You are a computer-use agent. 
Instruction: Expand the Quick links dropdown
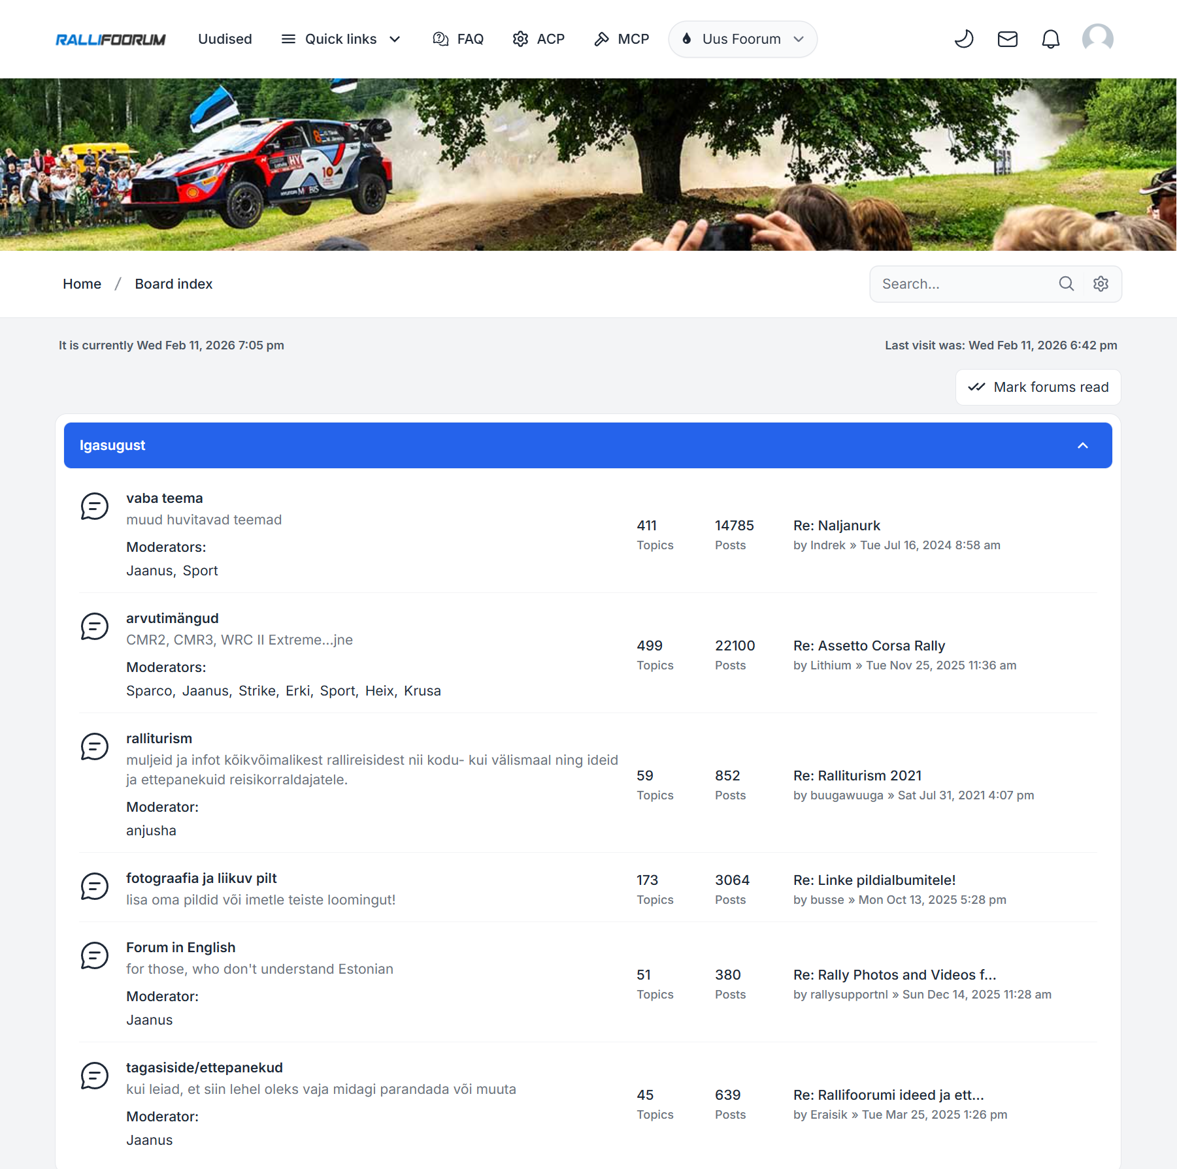[340, 39]
